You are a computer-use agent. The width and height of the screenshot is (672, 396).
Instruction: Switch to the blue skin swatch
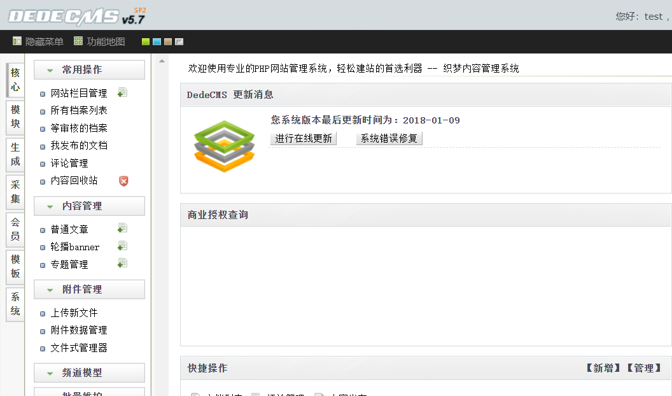tap(157, 42)
